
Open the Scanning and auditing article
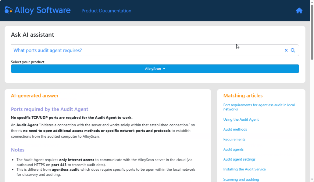(241, 179)
